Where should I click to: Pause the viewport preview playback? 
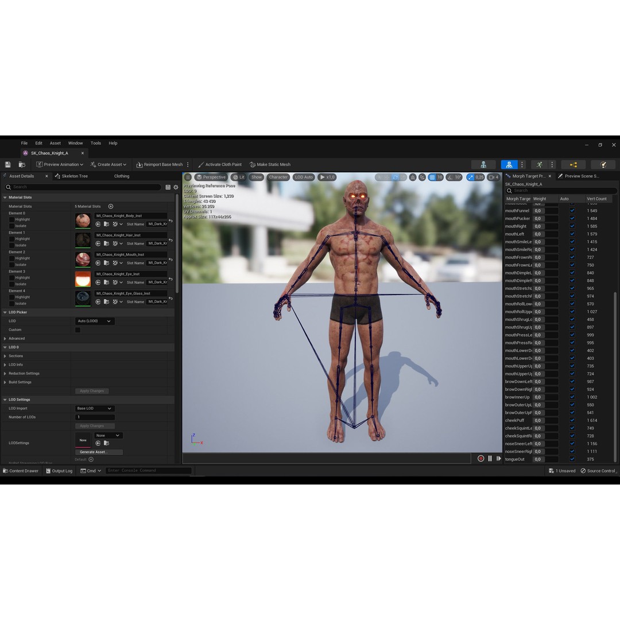tap(490, 459)
